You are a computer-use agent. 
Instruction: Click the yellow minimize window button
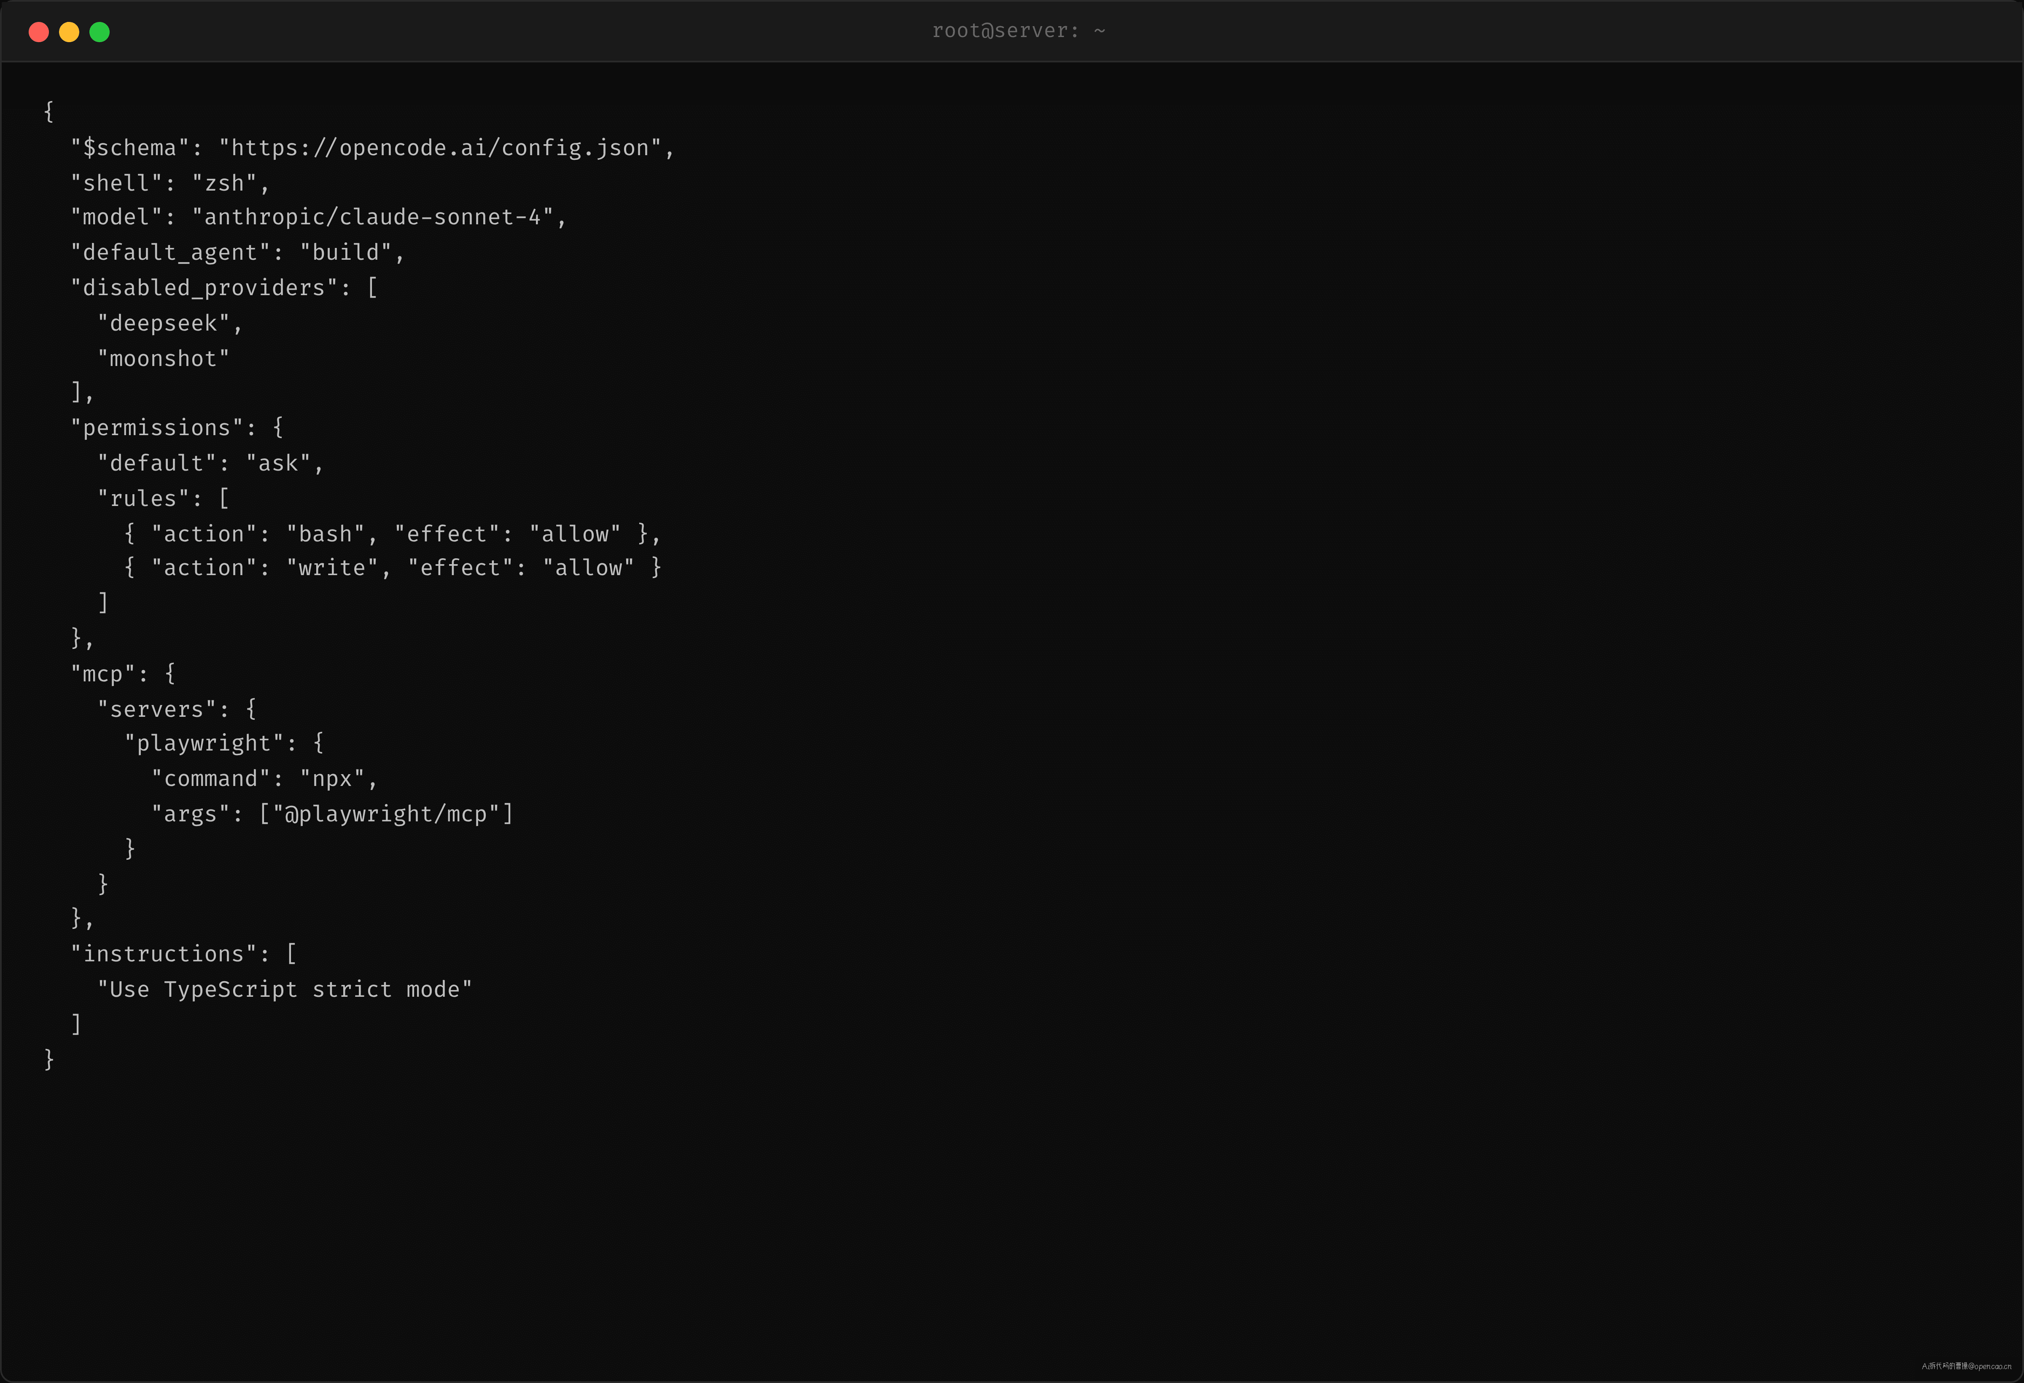tap(69, 32)
